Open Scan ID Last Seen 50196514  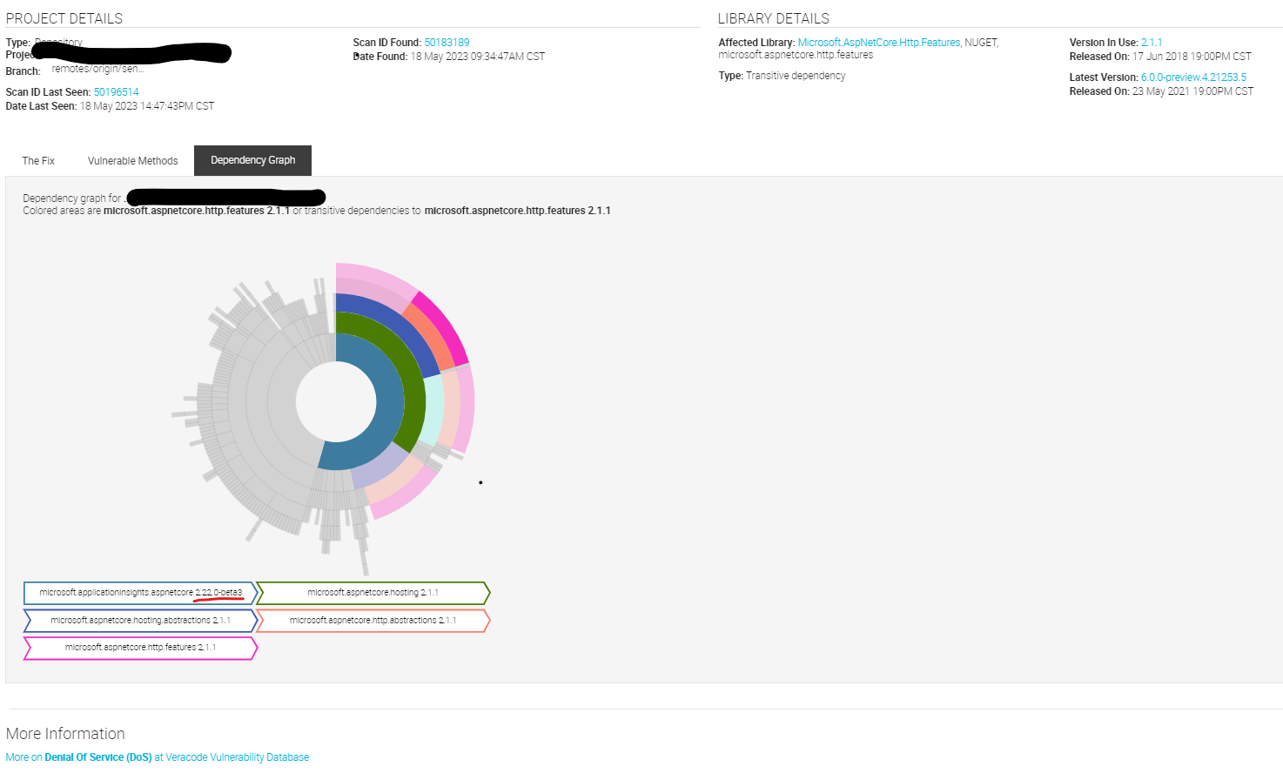pos(116,91)
